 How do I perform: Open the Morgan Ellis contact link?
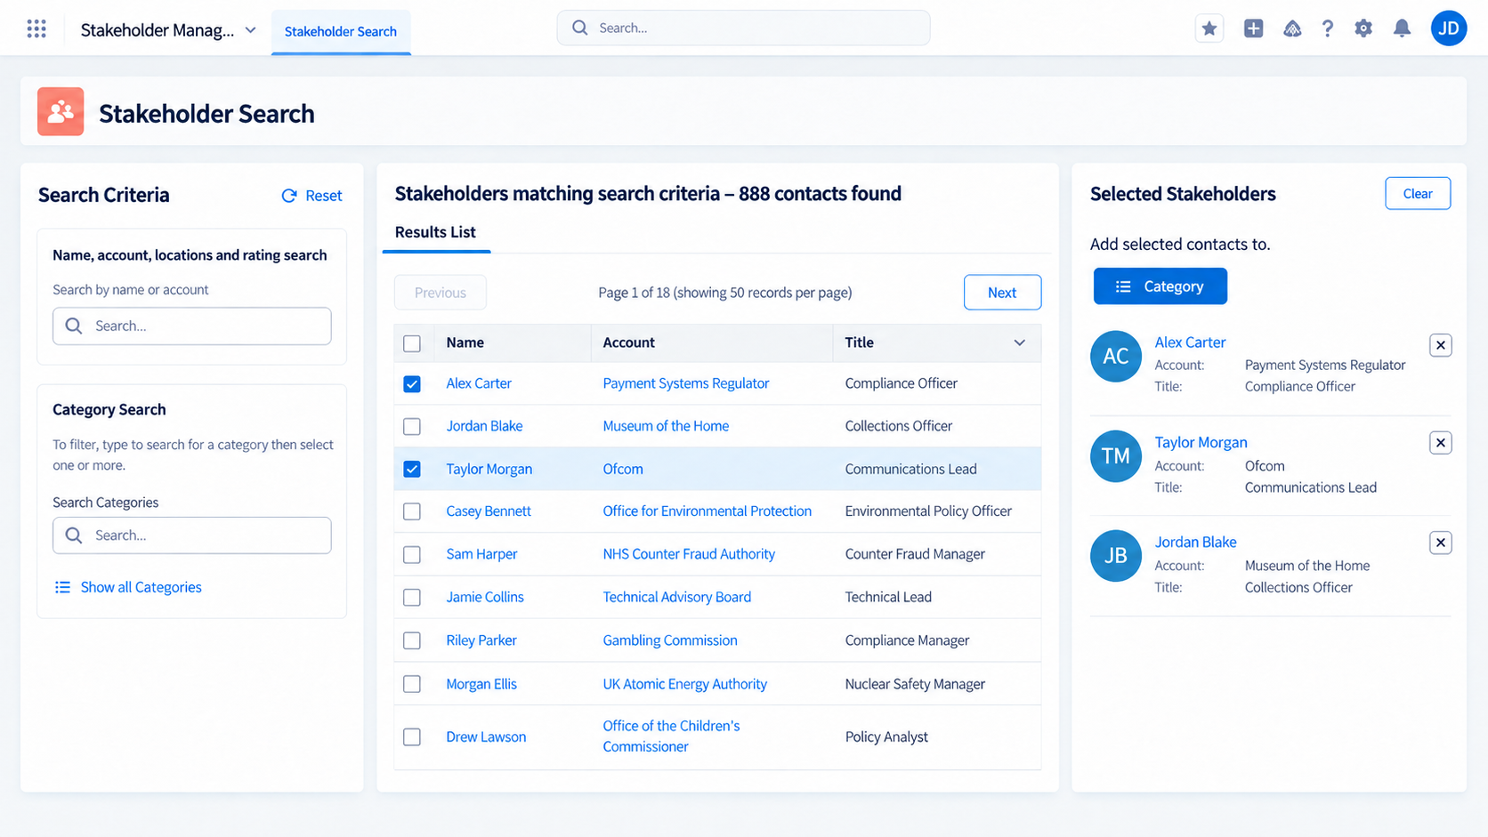(x=481, y=684)
